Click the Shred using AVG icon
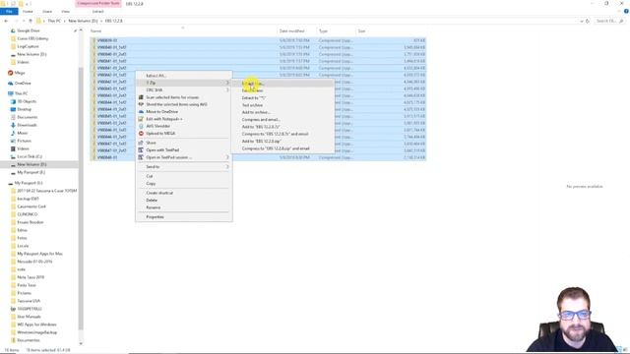This screenshot has height=354, width=630. pos(141,104)
